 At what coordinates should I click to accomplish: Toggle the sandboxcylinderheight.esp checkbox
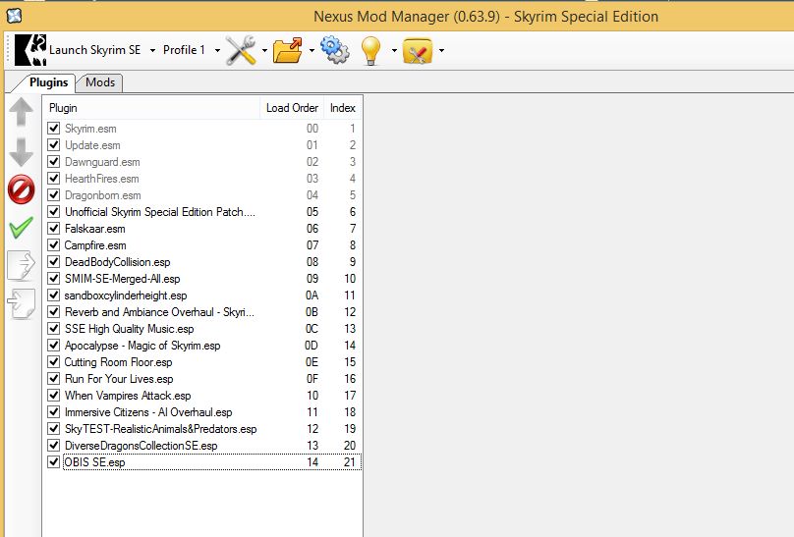54,295
